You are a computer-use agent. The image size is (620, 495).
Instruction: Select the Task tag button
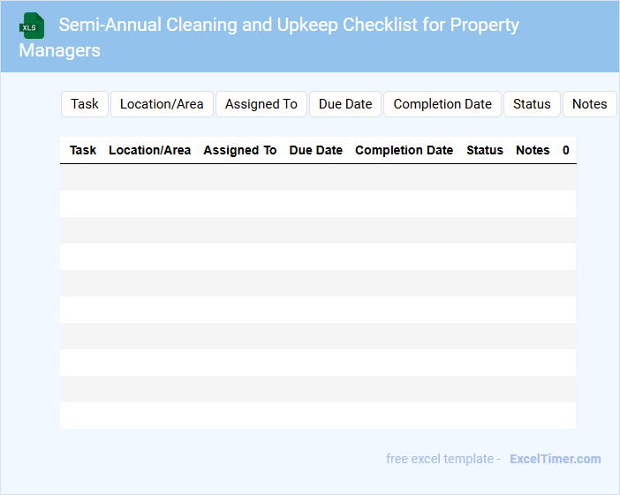[85, 104]
